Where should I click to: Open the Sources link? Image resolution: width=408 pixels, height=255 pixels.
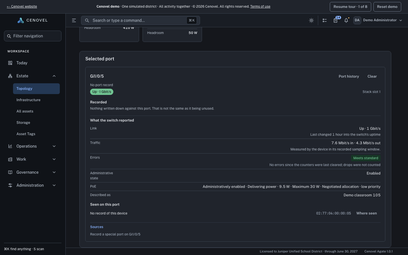coord(97,227)
